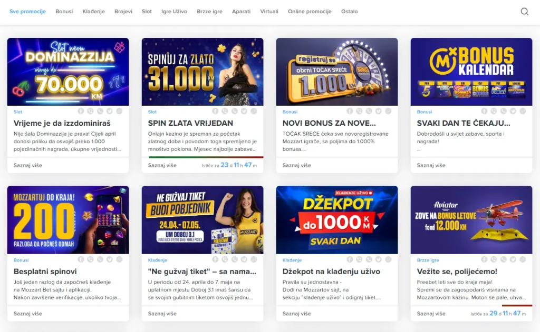
Task: Share 'SVAKI DAN TE ČEKAJU' via WhatsApp
Action: (503, 111)
